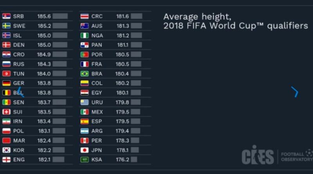Click the Average height chart title

pyautogui.click(x=236, y=21)
